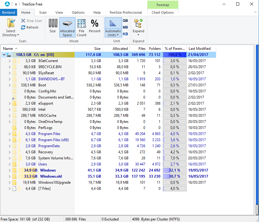Expand the Users folder
This screenshot has height=222, width=259.
(x=9, y=164)
